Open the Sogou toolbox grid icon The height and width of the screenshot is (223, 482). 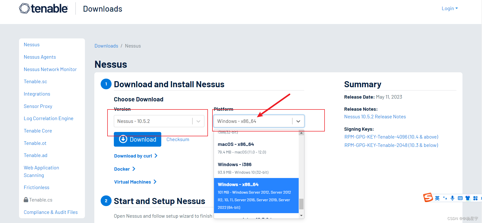click(475, 198)
